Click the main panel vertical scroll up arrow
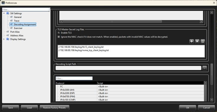Viewport: 217px width, 112px height. (x=212, y=13)
